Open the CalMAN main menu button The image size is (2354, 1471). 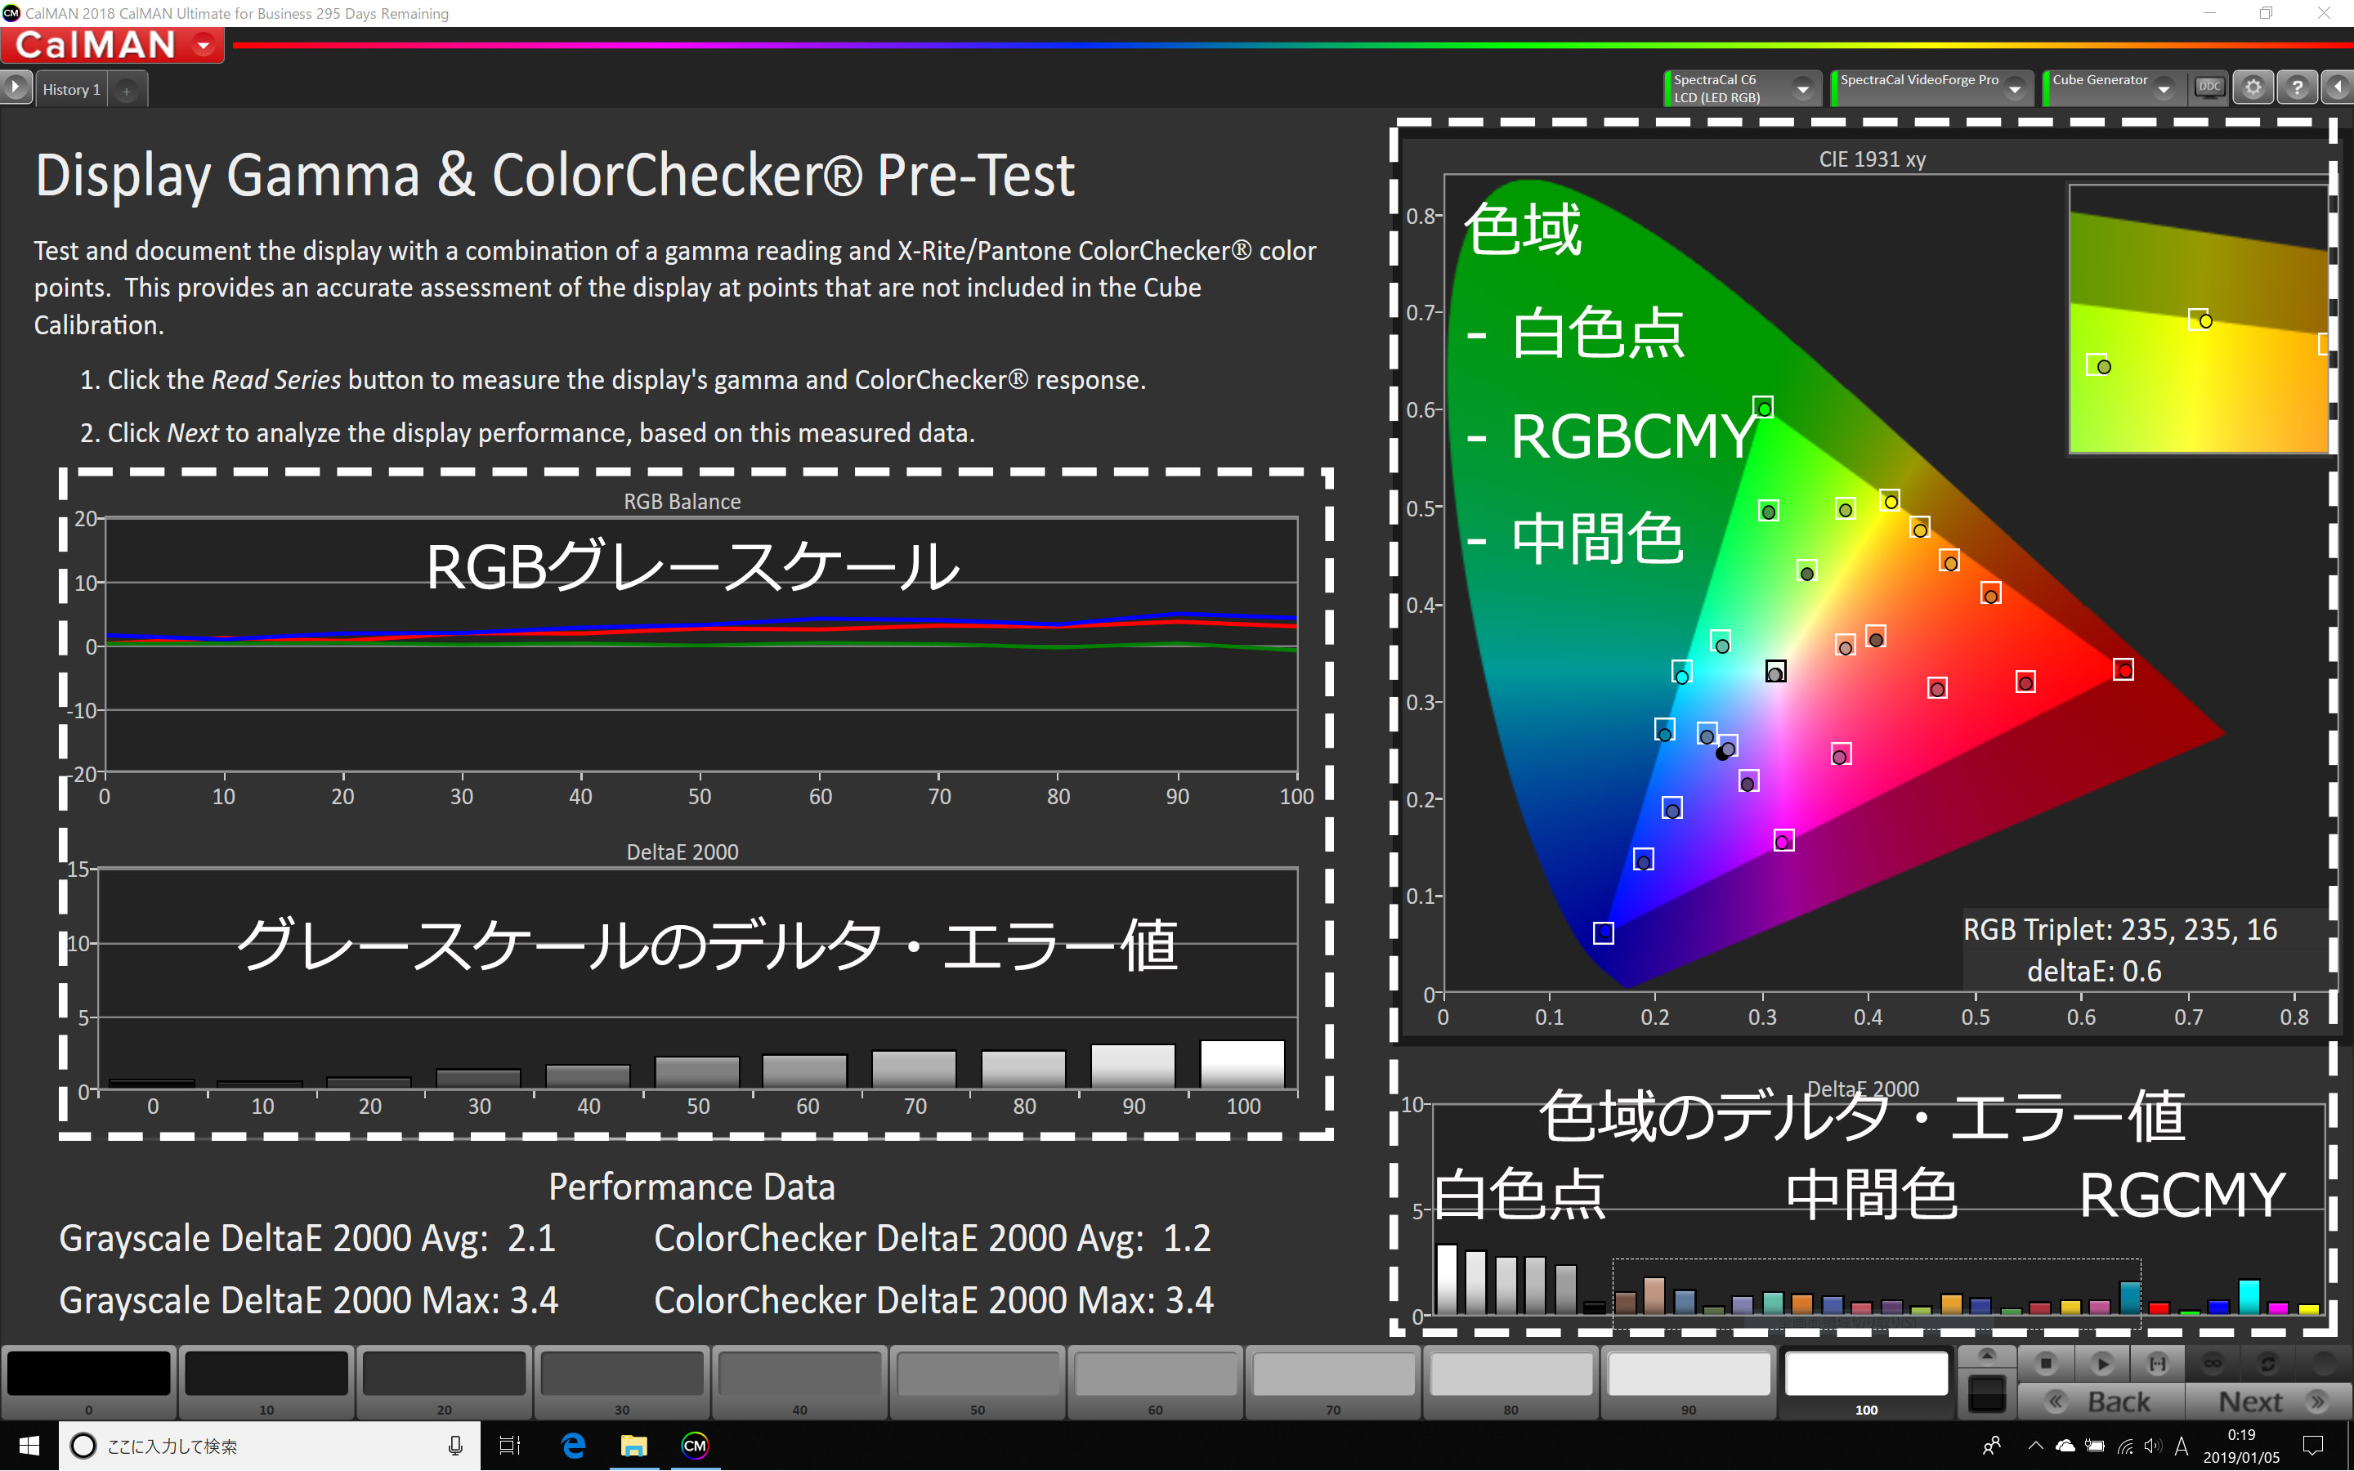click(204, 45)
